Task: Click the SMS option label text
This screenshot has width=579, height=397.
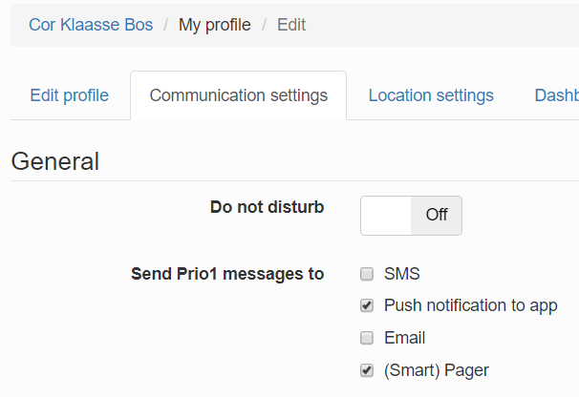Action: (x=402, y=275)
